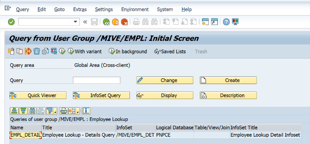Click the Last Page icon
The height and width of the screenshot is (144, 310).
[x=193, y=22]
